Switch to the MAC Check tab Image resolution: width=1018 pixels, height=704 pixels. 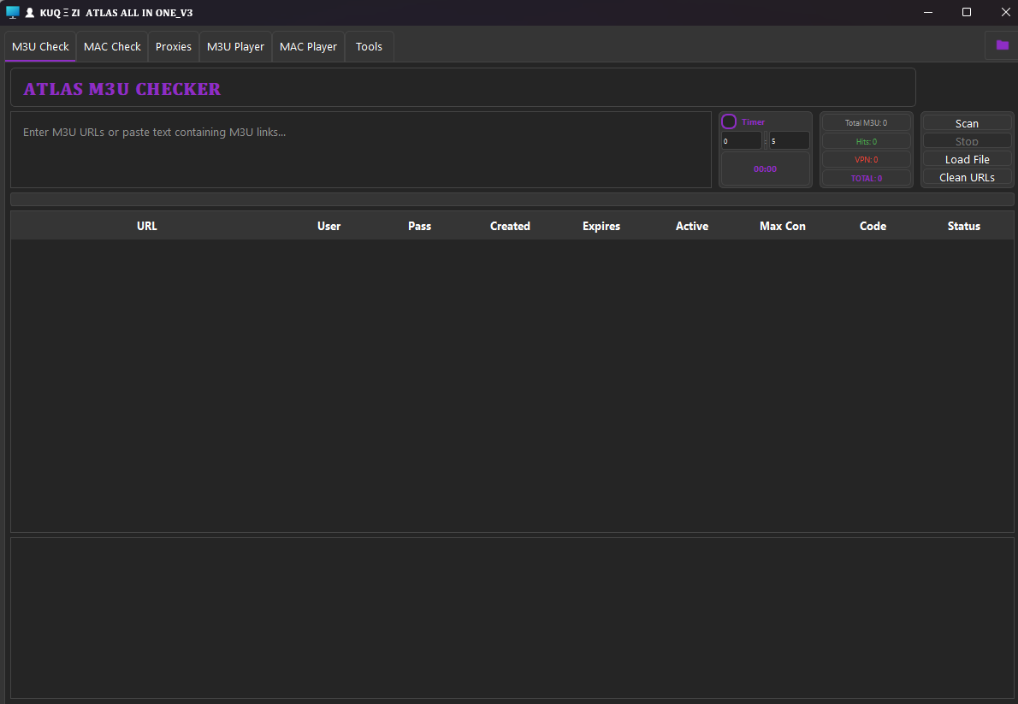point(112,47)
